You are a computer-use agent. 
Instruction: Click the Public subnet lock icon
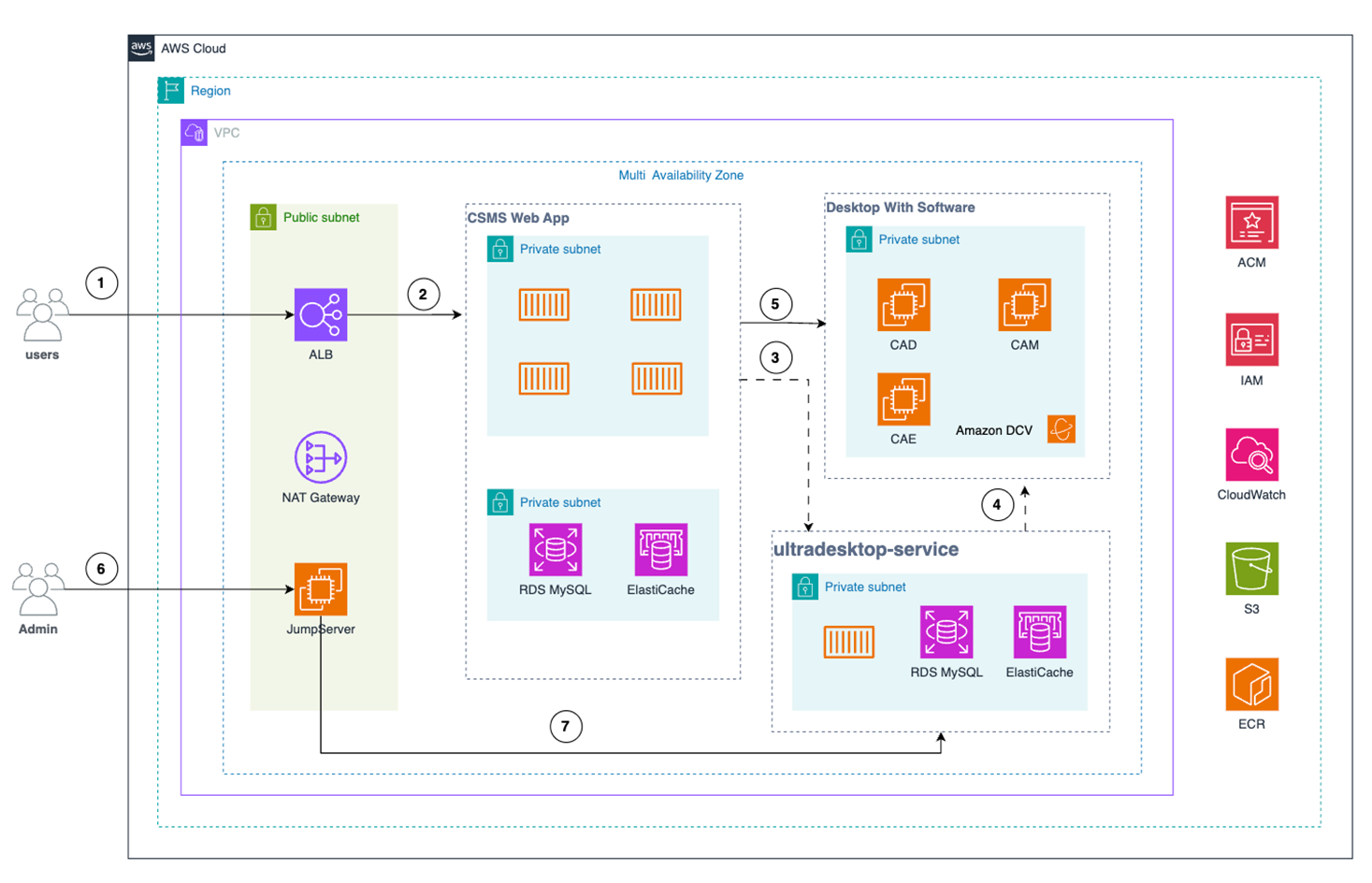263,217
